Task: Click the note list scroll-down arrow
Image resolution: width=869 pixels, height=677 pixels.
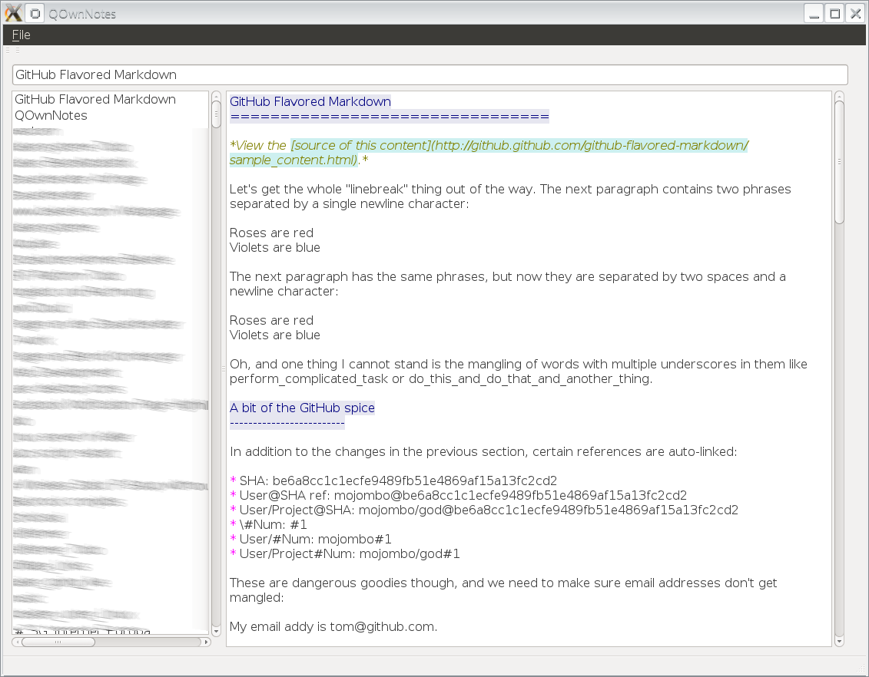Action: (216, 630)
